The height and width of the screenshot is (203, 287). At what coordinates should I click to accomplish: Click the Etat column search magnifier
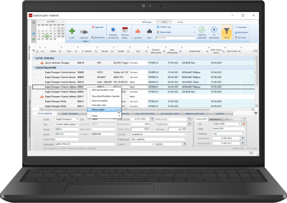click(x=146, y=51)
